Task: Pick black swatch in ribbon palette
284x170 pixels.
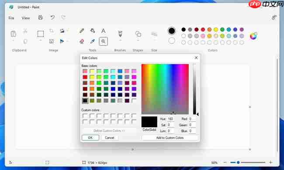Action: pyautogui.click(x=184, y=30)
